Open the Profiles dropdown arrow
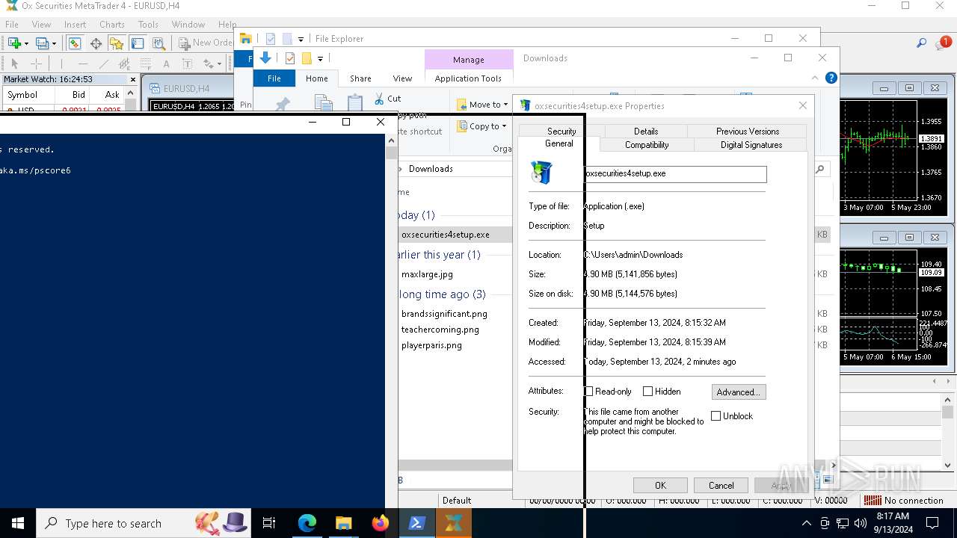The height and width of the screenshot is (538, 957). (x=55, y=44)
